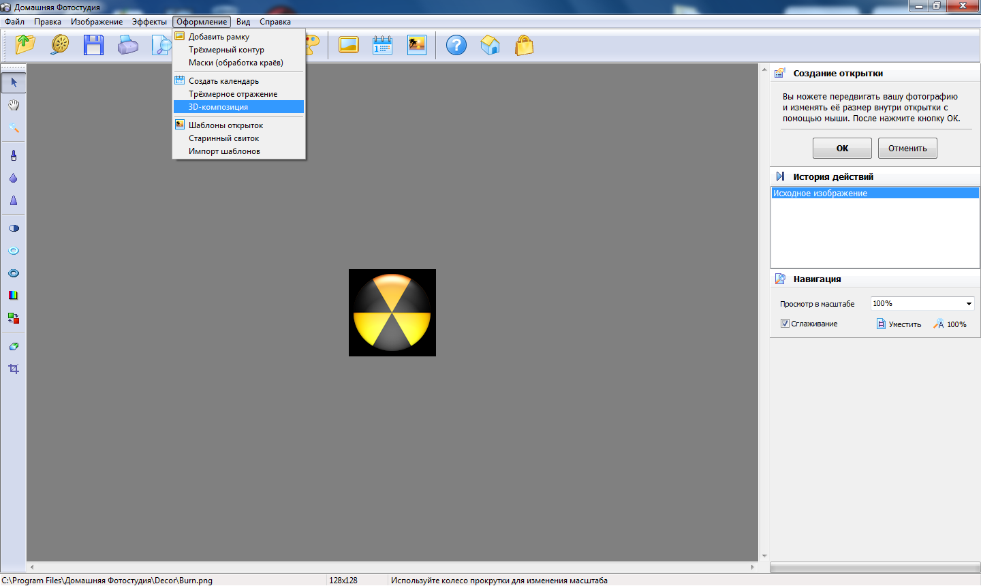Click the radiation symbol image on canvas
Image resolution: width=981 pixels, height=586 pixels.
pyautogui.click(x=392, y=313)
